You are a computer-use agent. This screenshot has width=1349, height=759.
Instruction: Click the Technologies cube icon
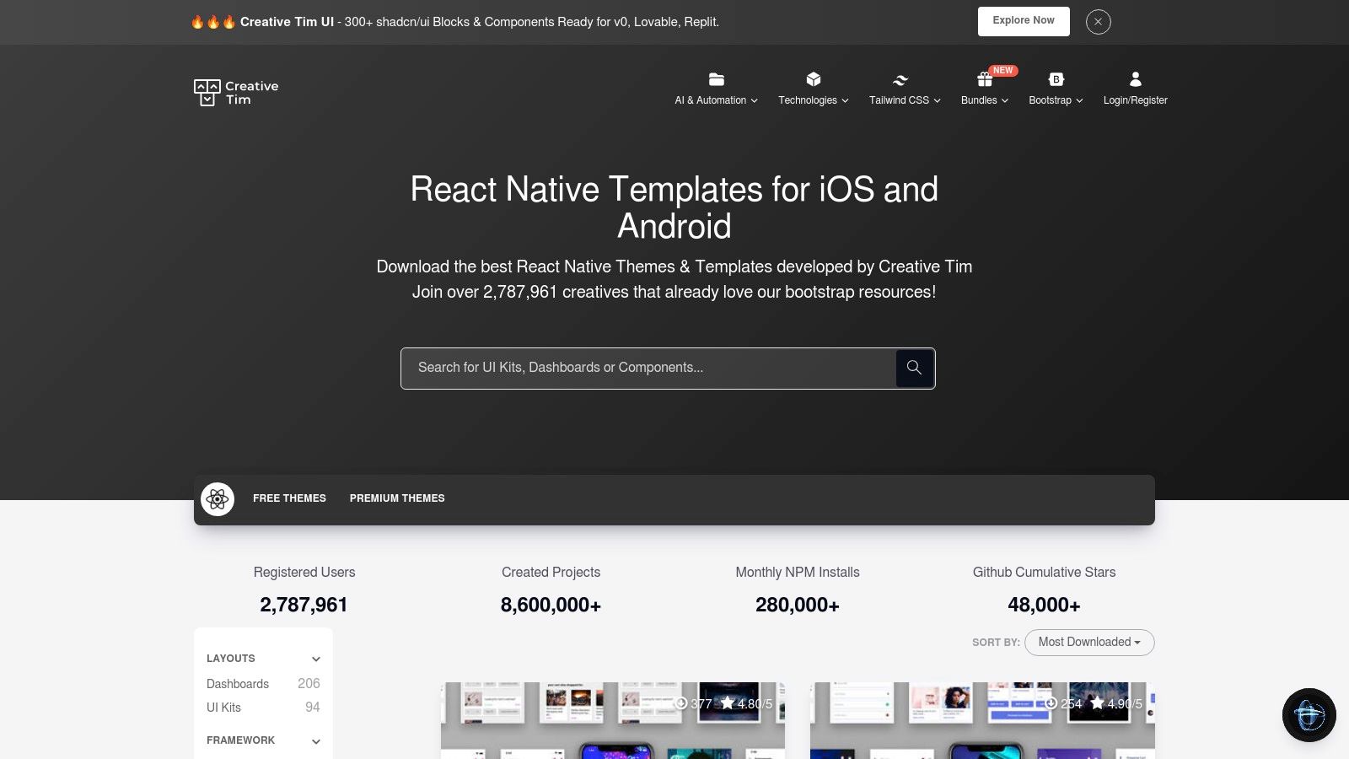tap(813, 79)
